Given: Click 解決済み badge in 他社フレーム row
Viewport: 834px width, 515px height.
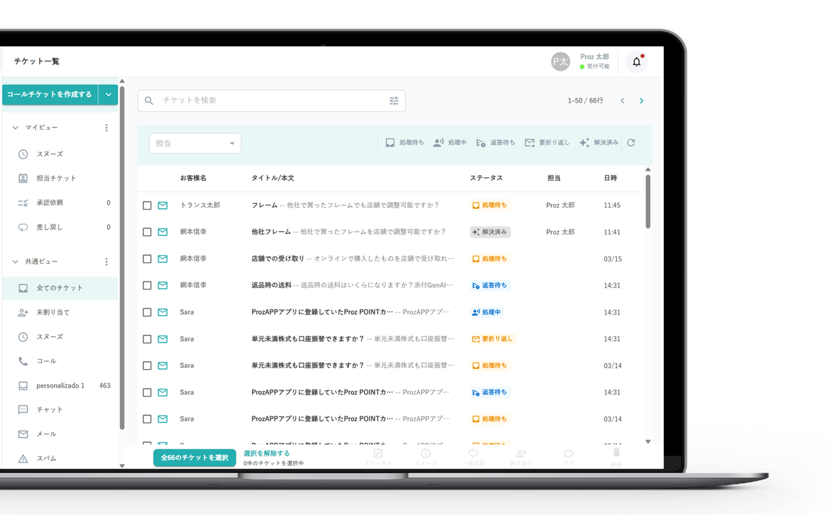Looking at the screenshot, I should coord(490,232).
